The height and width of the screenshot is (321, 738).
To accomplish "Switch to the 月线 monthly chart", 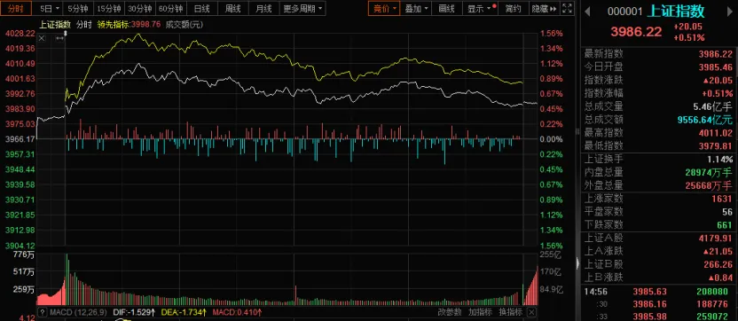I will click(264, 8).
